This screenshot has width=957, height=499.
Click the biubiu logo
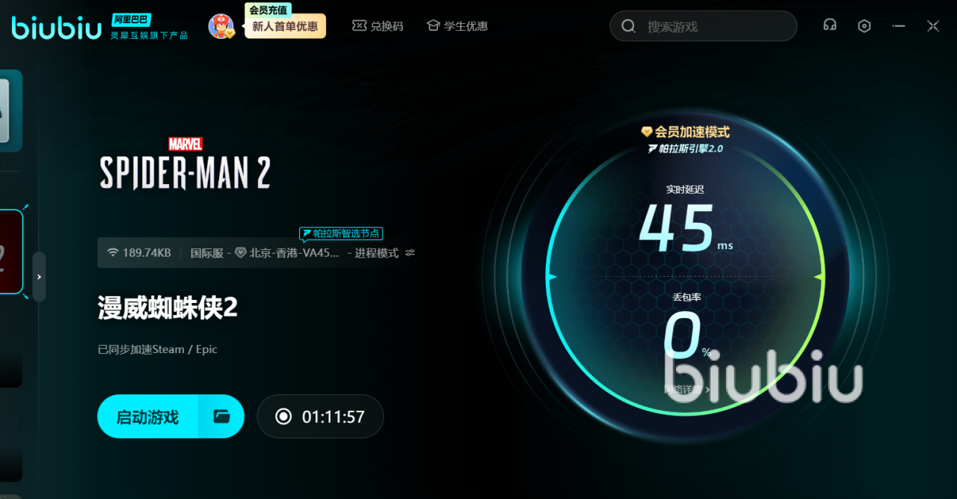(x=57, y=28)
